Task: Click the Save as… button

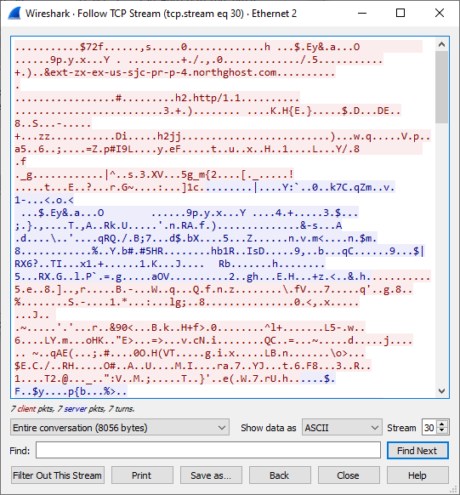Action: coord(211,475)
